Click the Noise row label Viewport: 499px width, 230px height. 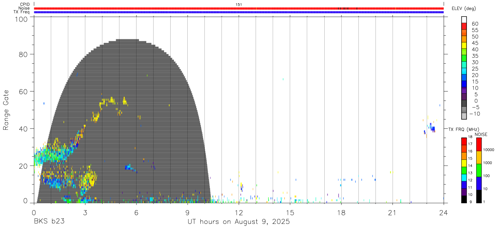(x=24, y=8)
